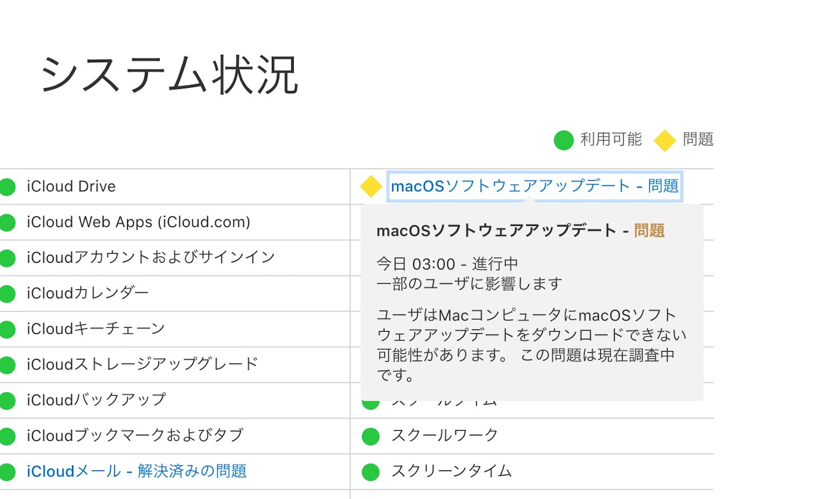Click the green legend circle for 利用可能
Screen dimensions: 816x499
tap(564, 140)
